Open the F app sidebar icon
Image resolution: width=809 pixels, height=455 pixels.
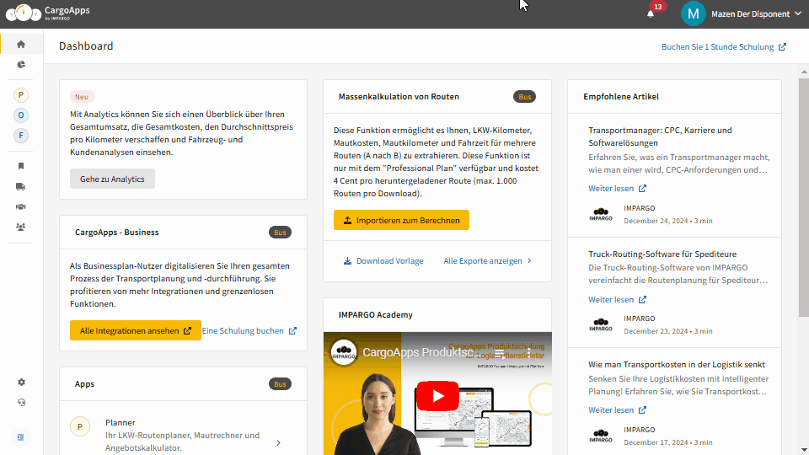[20, 136]
